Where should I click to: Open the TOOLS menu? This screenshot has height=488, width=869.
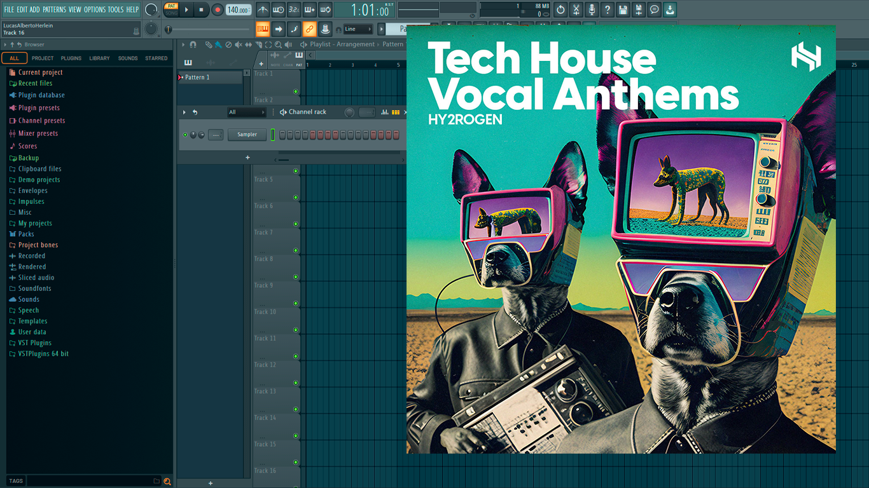coord(116,10)
